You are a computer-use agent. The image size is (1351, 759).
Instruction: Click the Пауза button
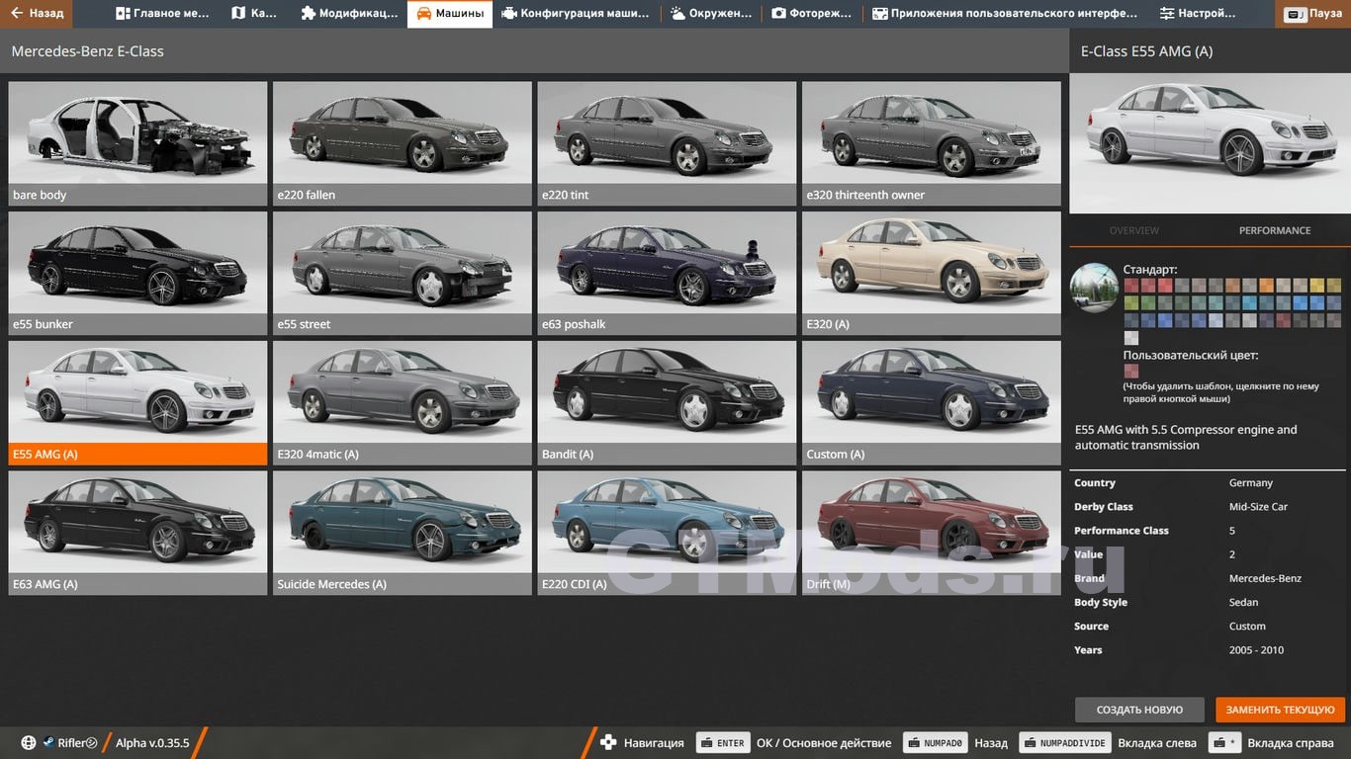(x=1313, y=14)
